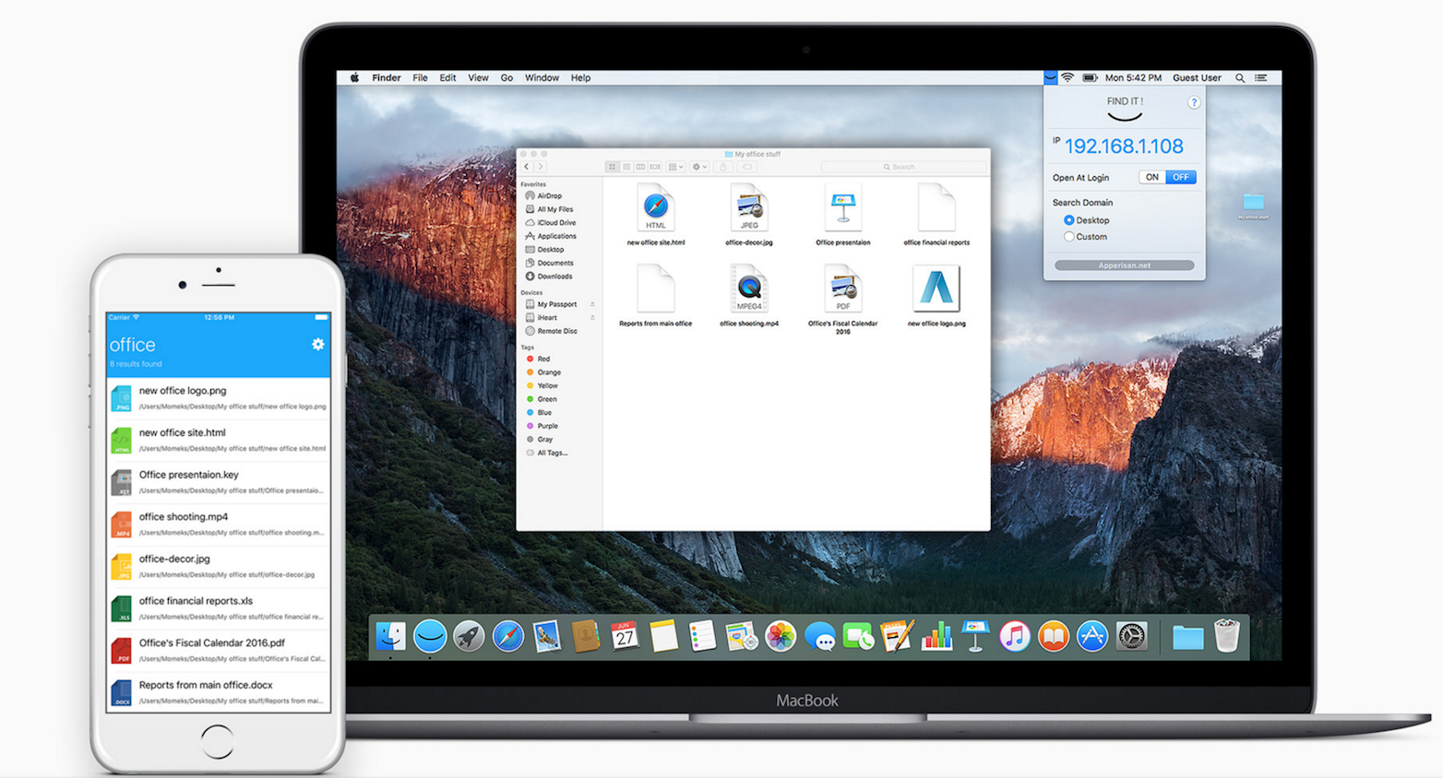Select the office shooting.mp4 file in Finder
The image size is (1443, 778).
click(x=749, y=295)
